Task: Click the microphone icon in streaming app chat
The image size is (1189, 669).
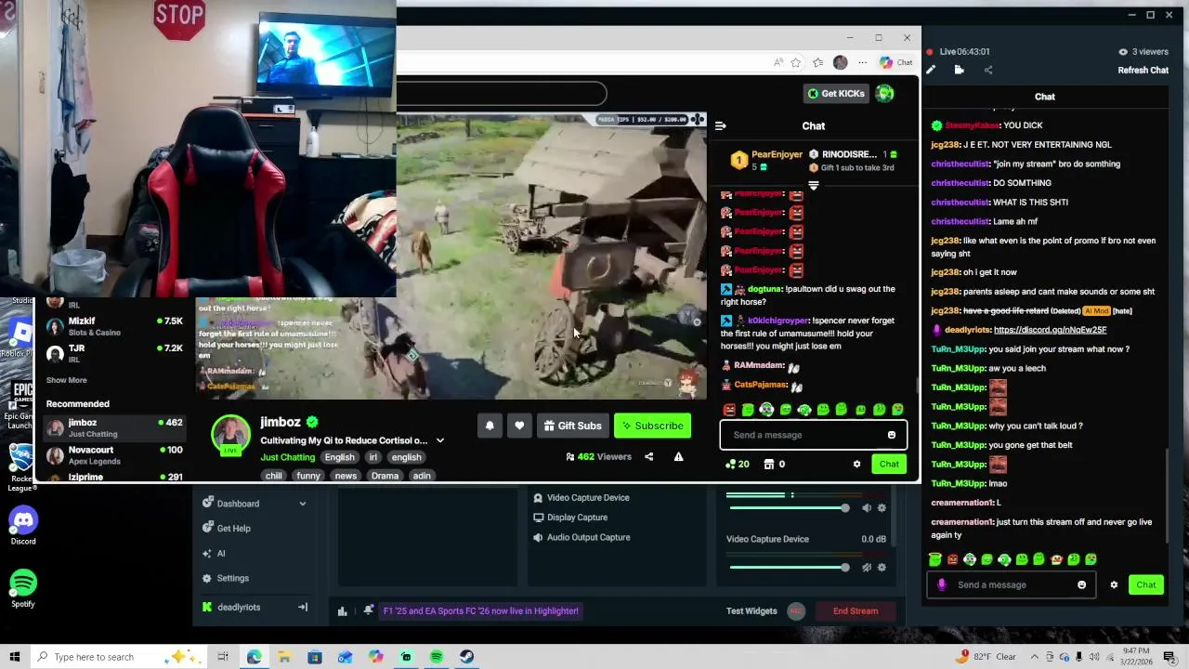Action: click(941, 584)
